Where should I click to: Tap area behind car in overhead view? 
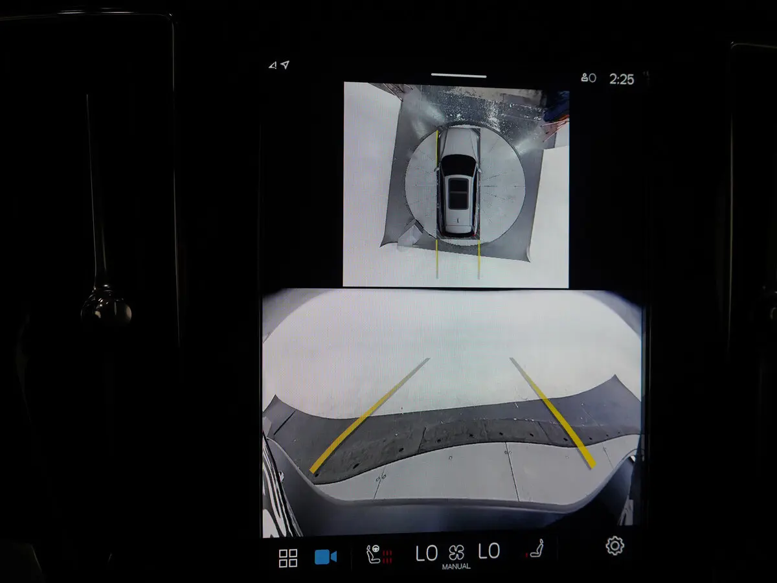pos(458,259)
